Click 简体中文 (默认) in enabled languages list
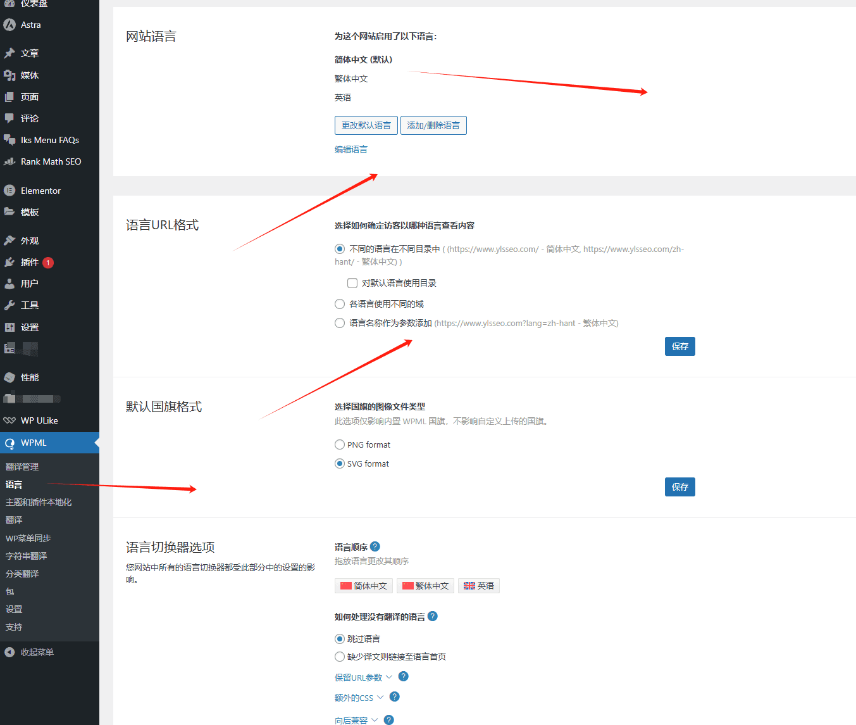Viewport: 856px width, 725px height. (363, 60)
